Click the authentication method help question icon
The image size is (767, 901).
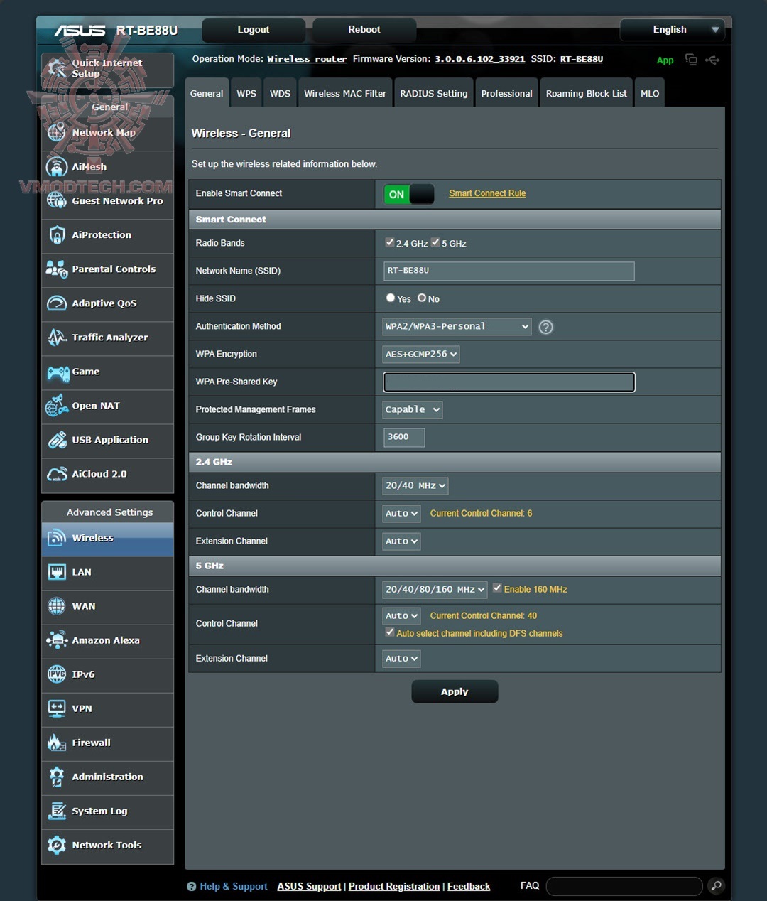[545, 327]
